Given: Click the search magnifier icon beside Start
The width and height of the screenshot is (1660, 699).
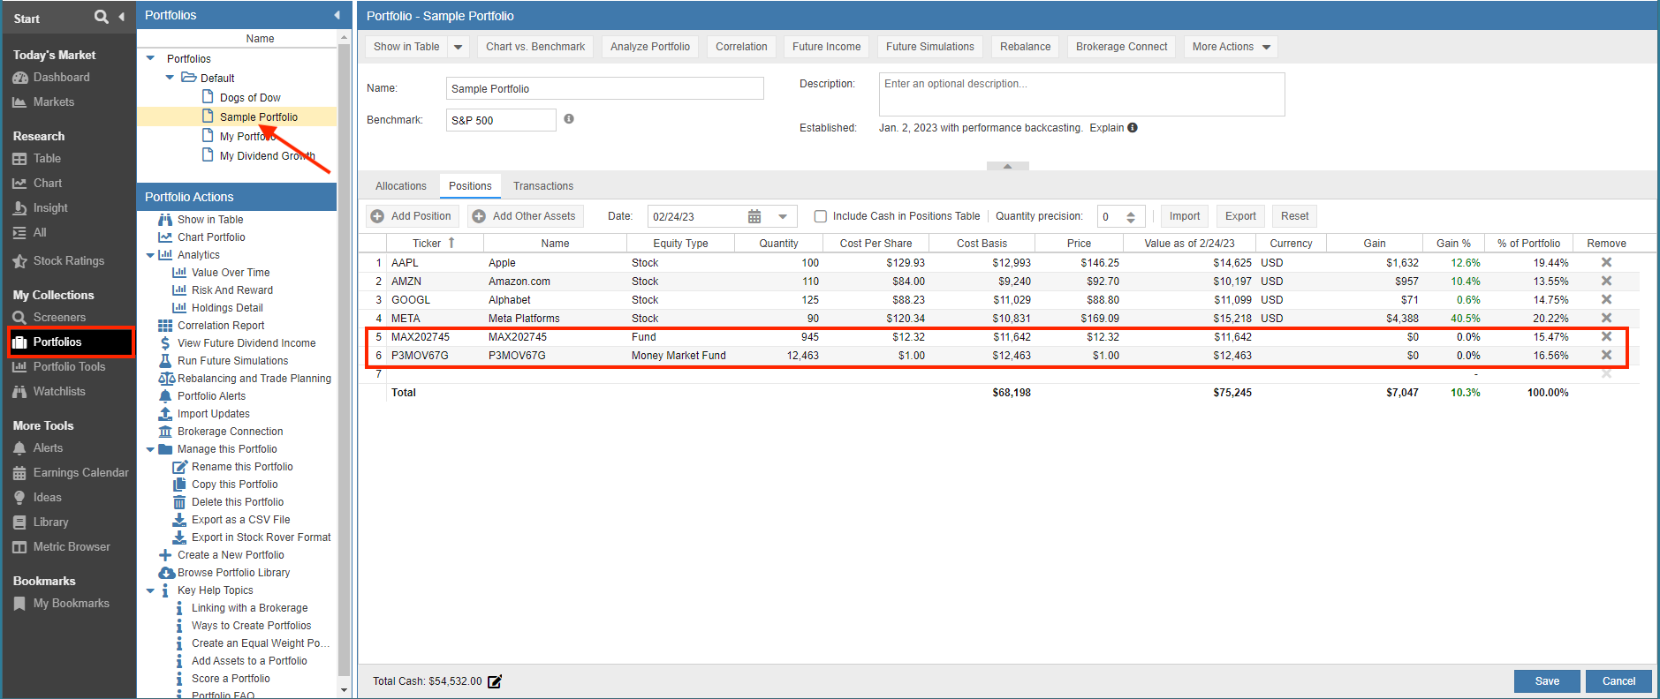Looking at the screenshot, I should click(x=102, y=17).
